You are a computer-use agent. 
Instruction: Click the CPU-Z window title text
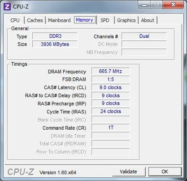click(21, 7)
